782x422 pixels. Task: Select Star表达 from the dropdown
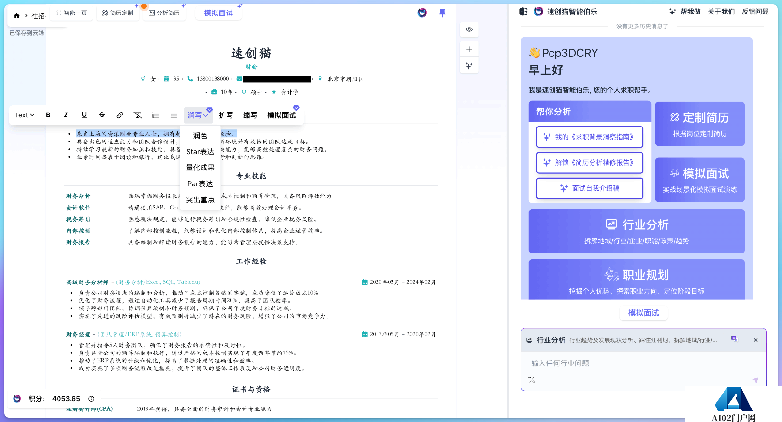coord(200,152)
